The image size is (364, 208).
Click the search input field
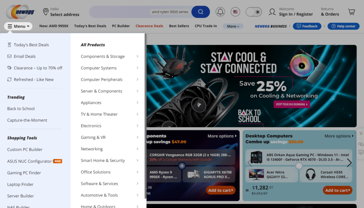click(x=140, y=12)
